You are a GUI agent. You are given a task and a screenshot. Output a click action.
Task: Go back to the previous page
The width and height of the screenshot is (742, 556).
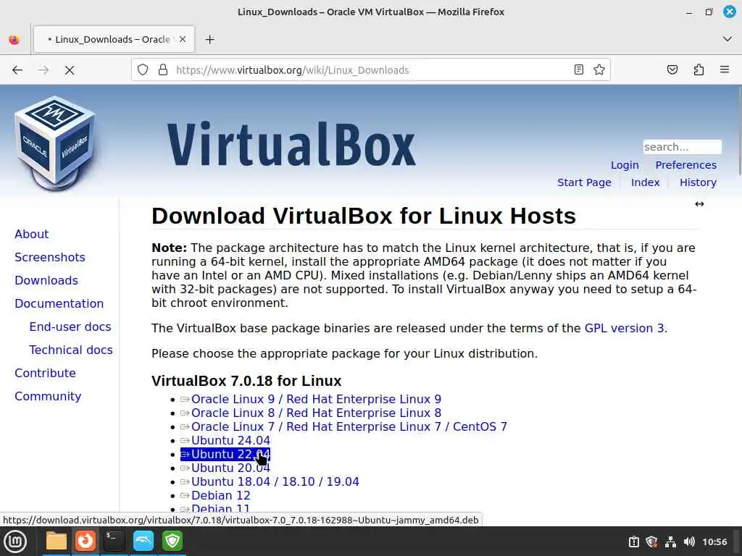pyautogui.click(x=17, y=70)
